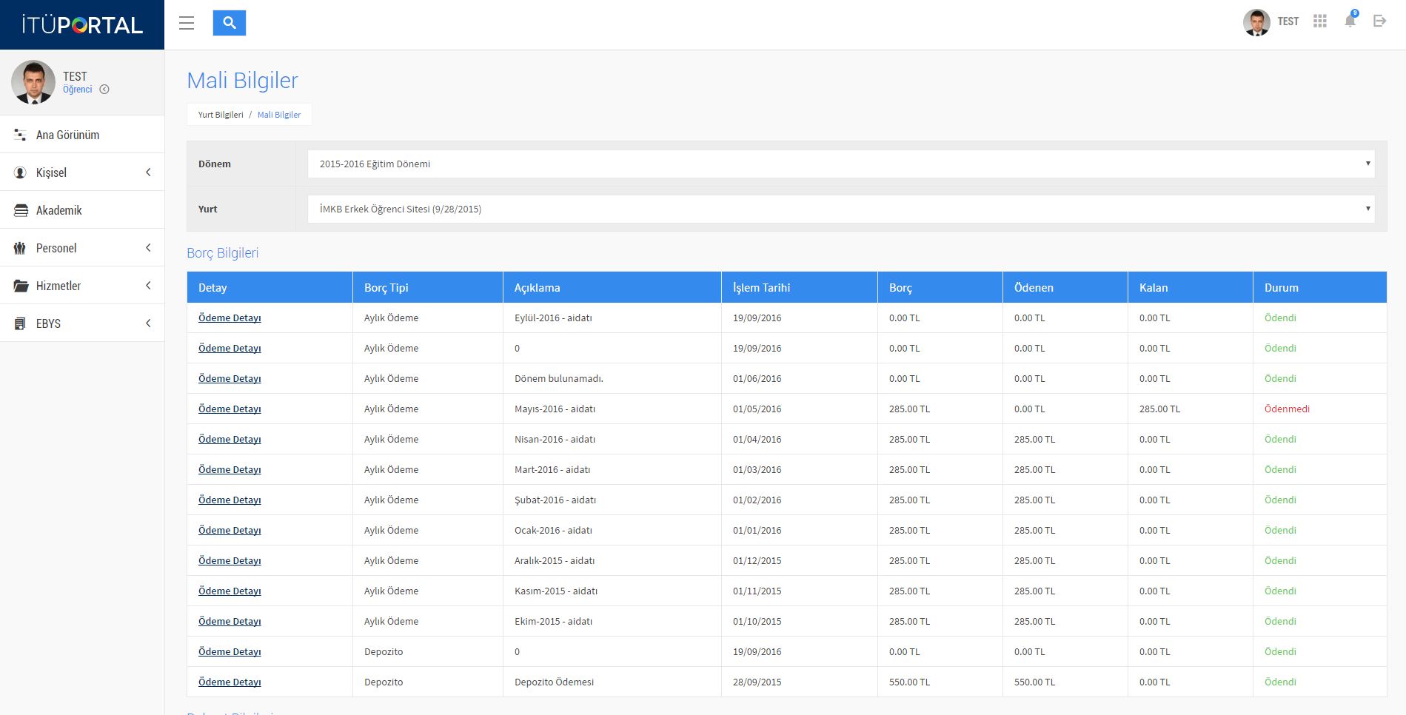Screen dimensions: 1406x715
Task: Expand the Personel menu chevron
Action: pyautogui.click(x=148, y=248)
